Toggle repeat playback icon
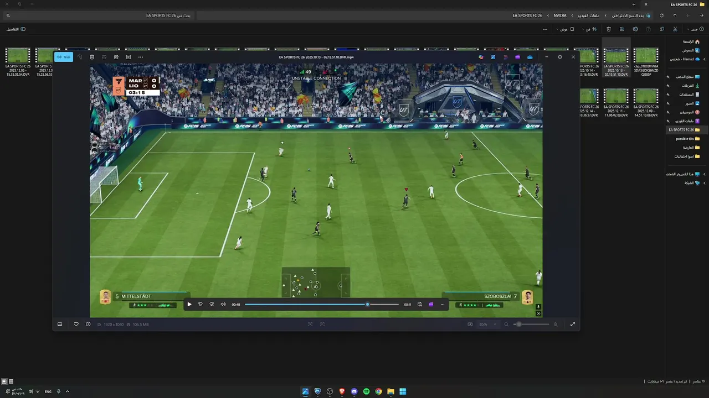Screen dimensions: 709x398 click(x=419, y=305)
